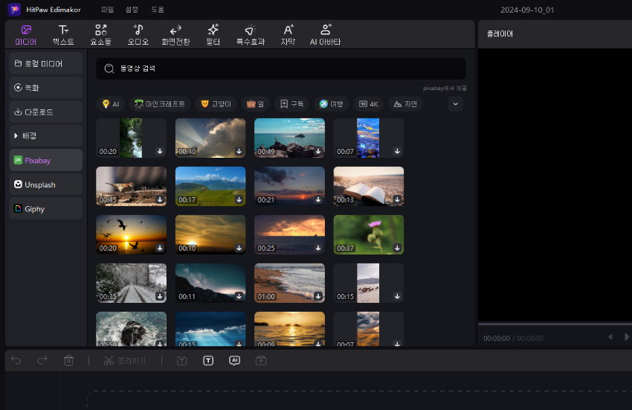Select the open book video thumbnail

point(368,185)
